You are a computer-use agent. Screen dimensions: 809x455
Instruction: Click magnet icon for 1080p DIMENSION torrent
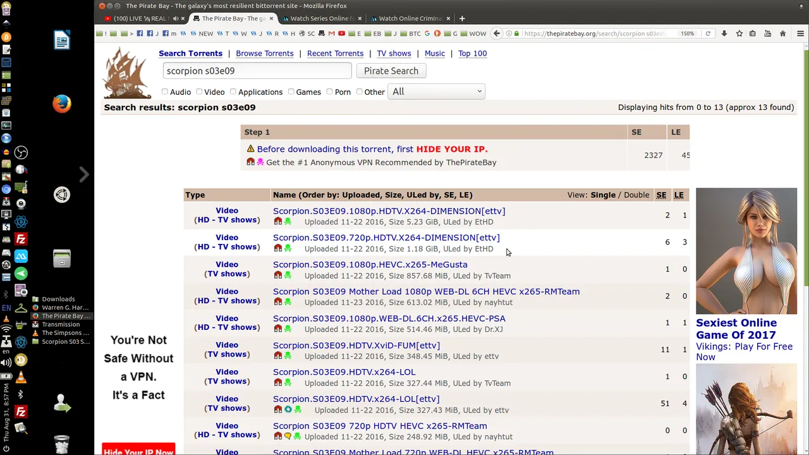[277, 222]
